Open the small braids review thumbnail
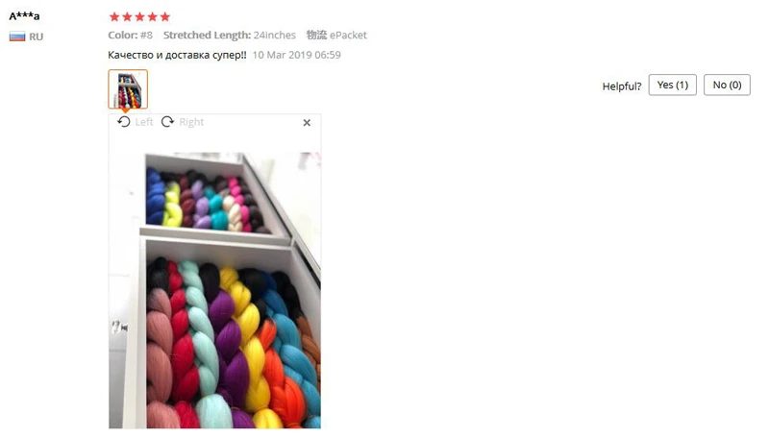 tap(128, 89)
